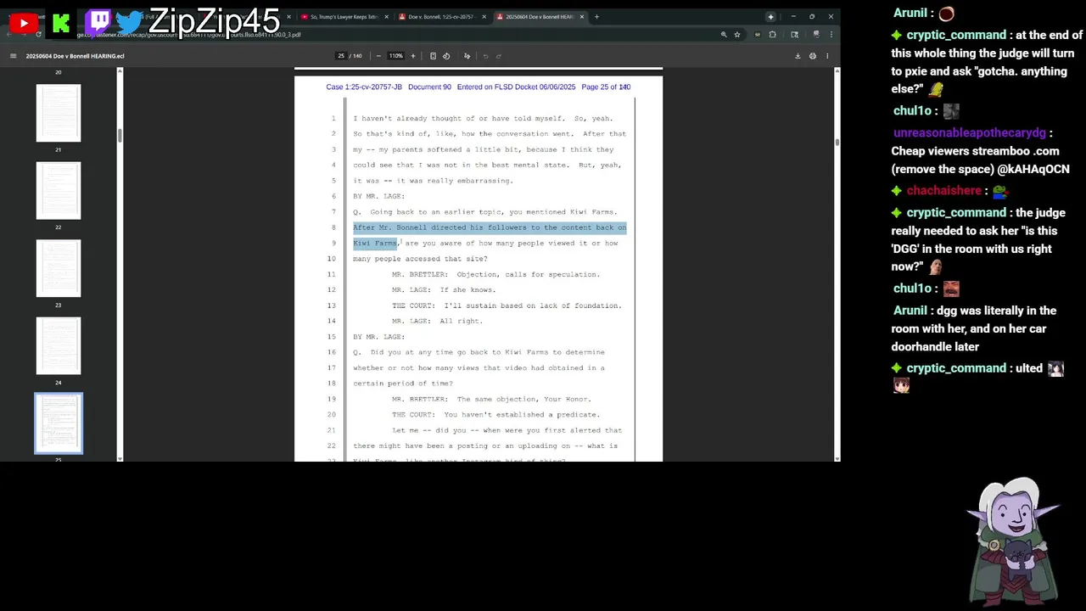The width and height of the screenshot is (1086, 611).
Task: Click the PDF title '20250604 Doe v Bonnell HEARING'
Action: pyautogui.click(x=75, y=56)
